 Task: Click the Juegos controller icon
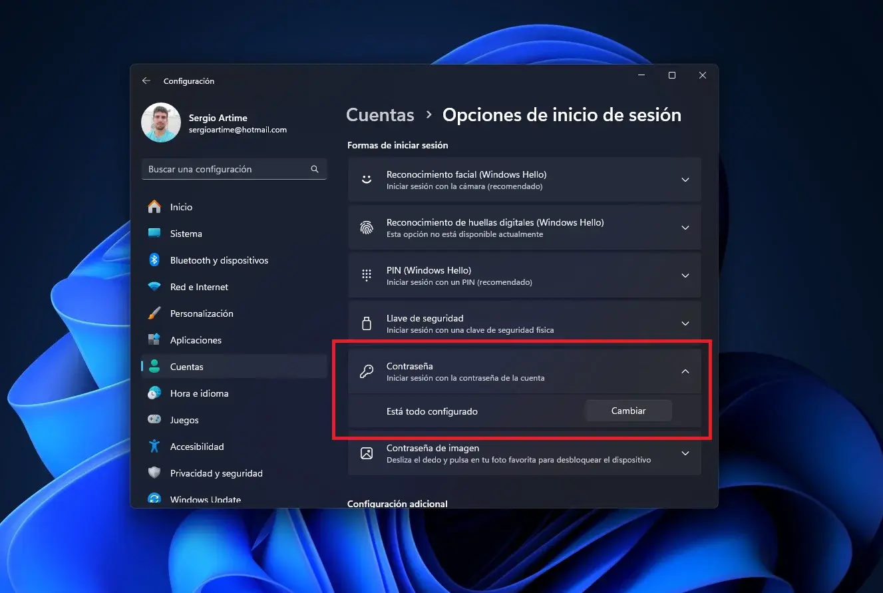coord(154,420)
